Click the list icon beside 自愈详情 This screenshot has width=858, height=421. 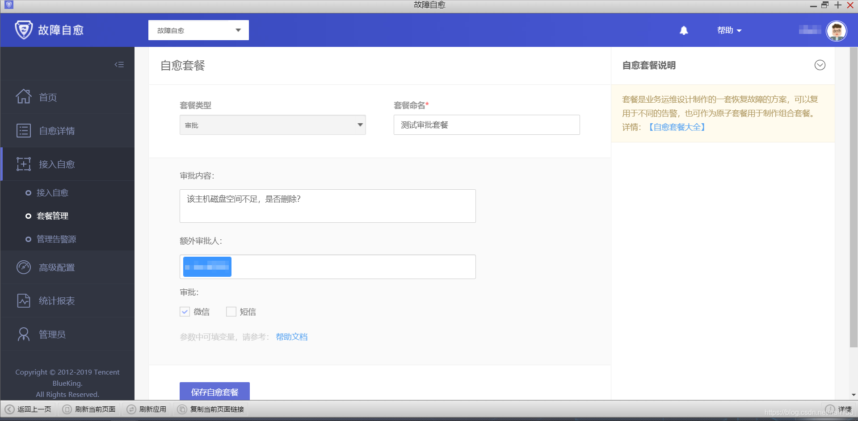[24, 130]
